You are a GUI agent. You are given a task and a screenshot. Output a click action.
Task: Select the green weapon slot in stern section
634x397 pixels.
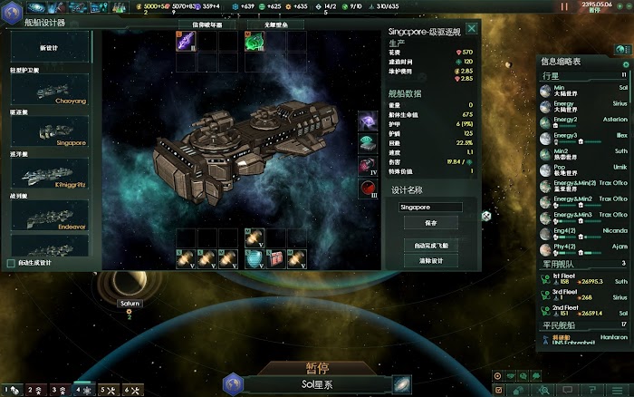coord(255,42)
